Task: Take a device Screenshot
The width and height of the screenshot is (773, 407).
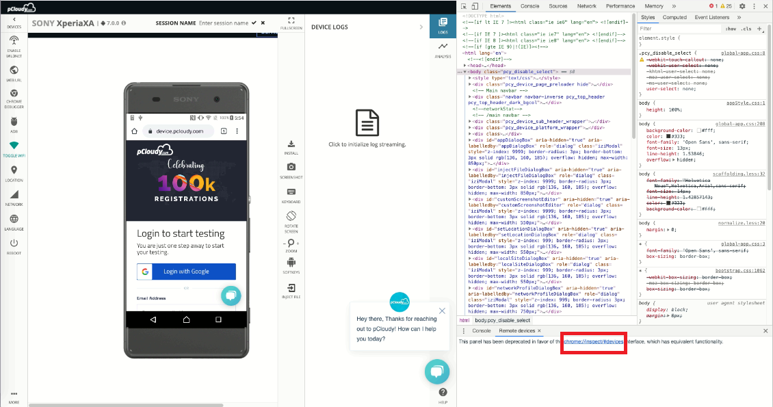Action: click(x=291, y=170)
